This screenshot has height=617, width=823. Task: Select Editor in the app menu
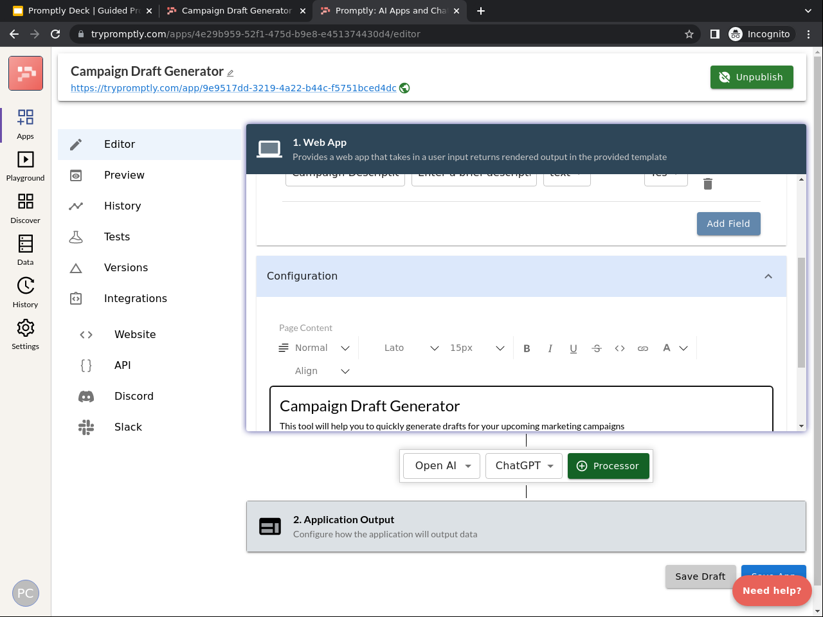pos(150,145)
